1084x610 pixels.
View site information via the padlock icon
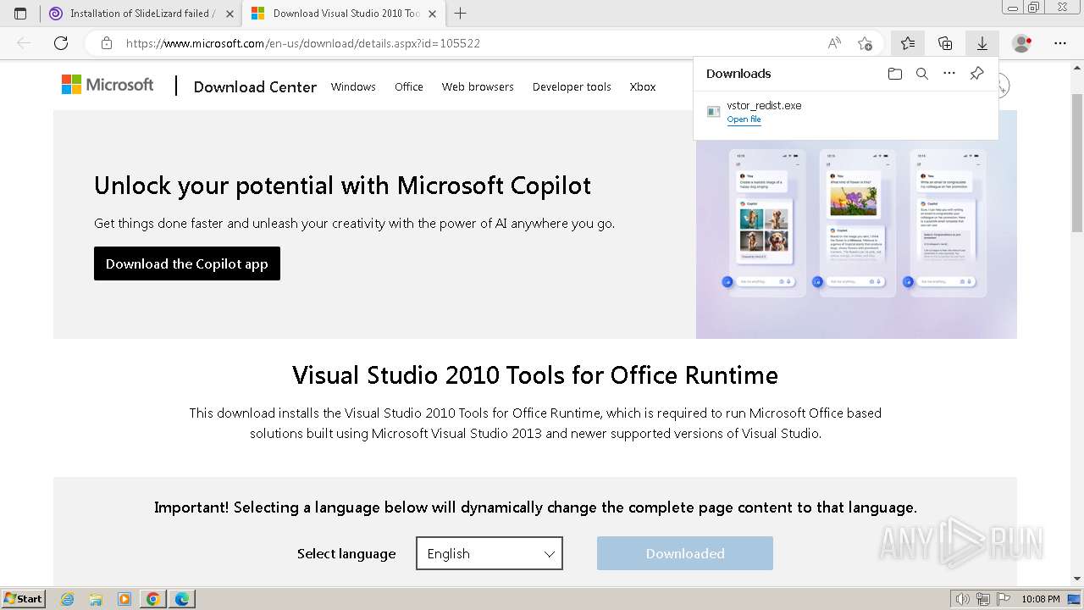coord(106,43)
